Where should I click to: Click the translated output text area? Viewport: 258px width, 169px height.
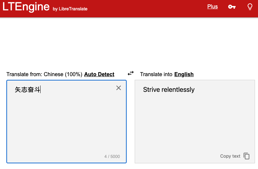[x=195, y=127]
